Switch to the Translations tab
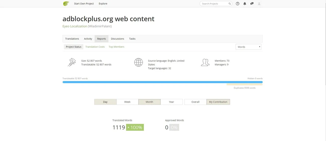Viewport: 326px width, 141px height. point(72,39)
